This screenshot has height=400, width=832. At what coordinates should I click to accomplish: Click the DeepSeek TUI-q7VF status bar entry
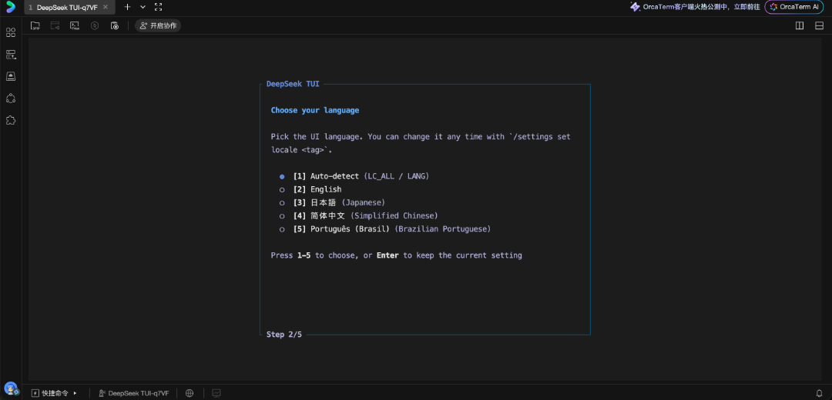pos(134,393)
